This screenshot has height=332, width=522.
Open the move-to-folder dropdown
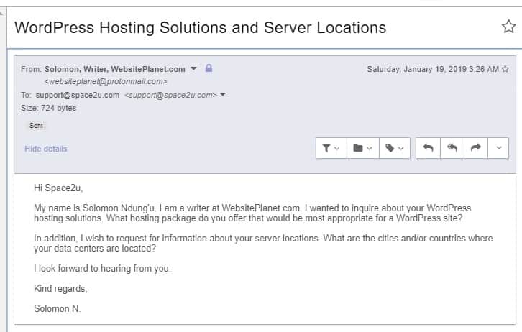[x=363, y=148]
